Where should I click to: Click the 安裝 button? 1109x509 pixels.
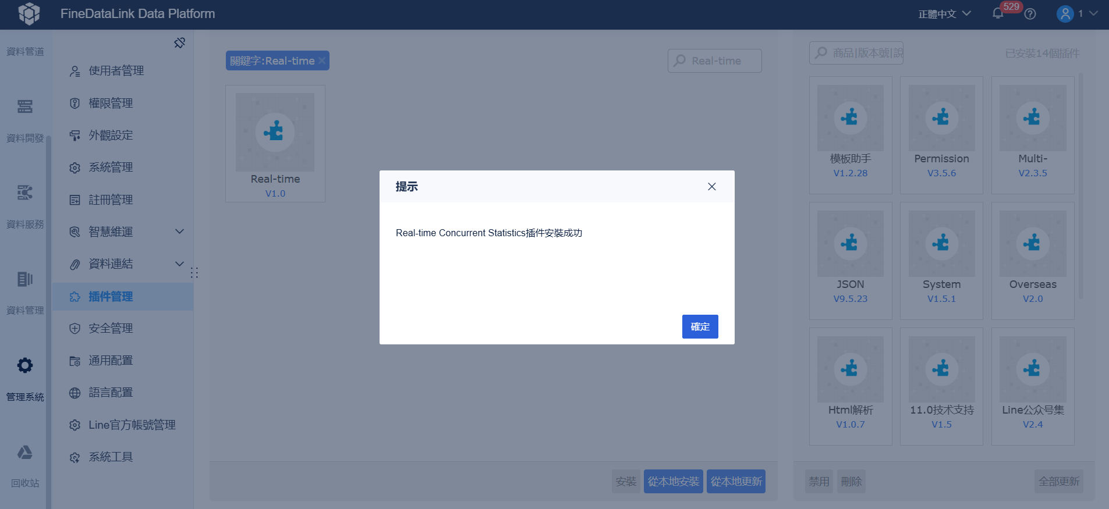626,482
